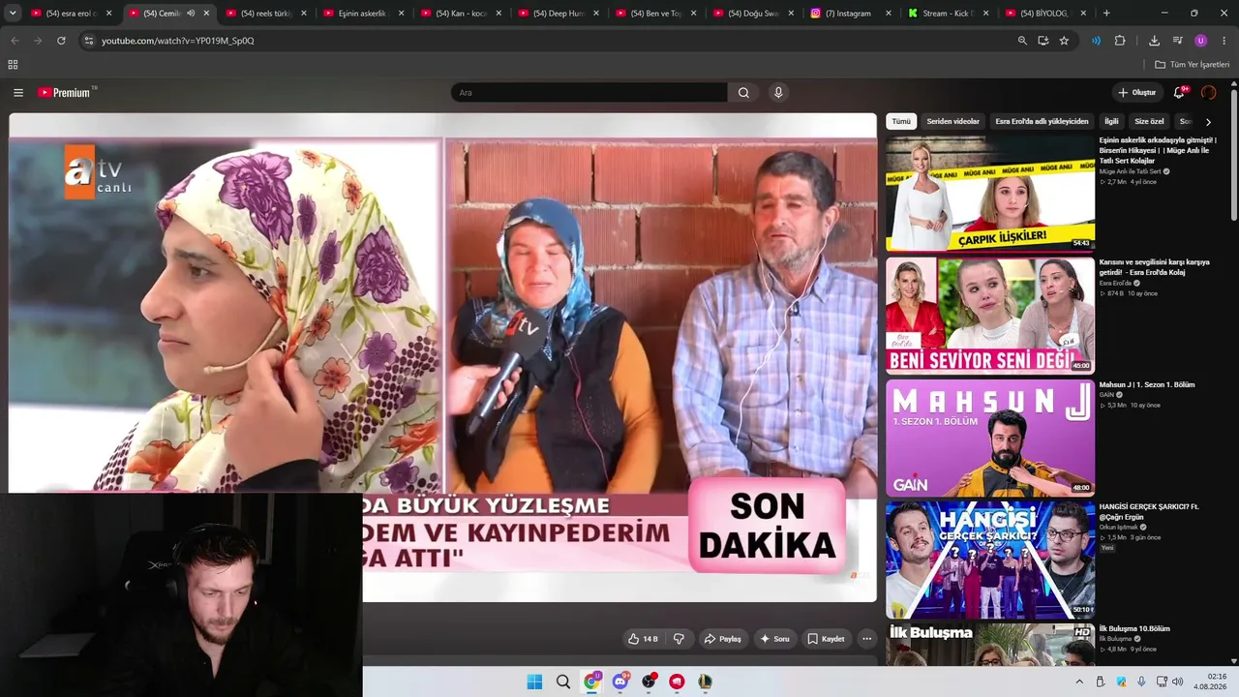Open the YouTube account avatar menu

pyautogui.click(x=1208, y=93)
